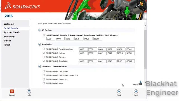Viewport: 179px width, 101px height.
Task: Click 3D Design serial field P4DF
Action: click(x=88, y=39)
